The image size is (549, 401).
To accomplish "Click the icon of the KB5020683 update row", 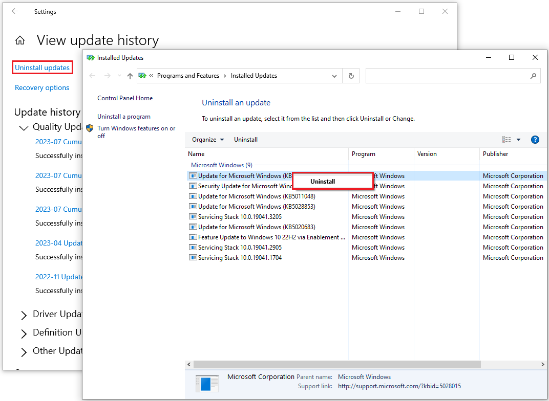I will 193,227.
